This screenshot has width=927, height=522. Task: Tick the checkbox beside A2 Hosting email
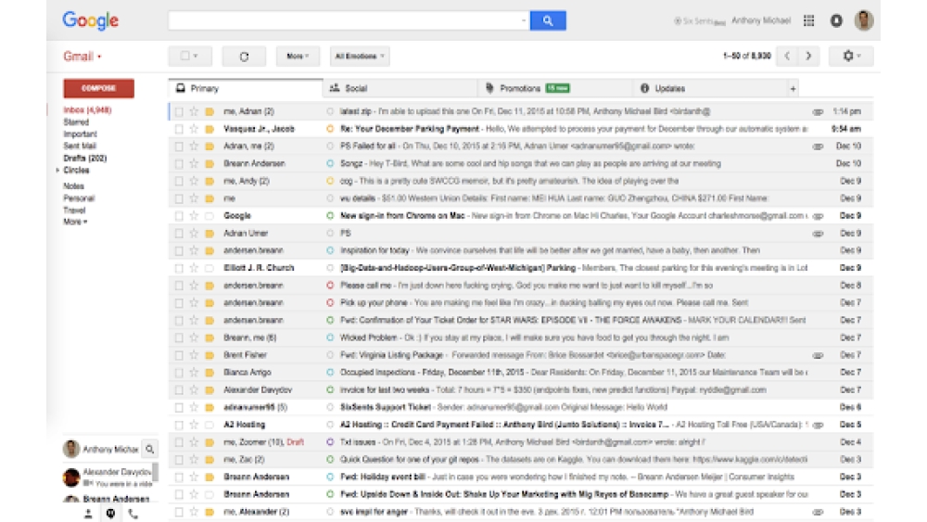(x=179, y=425)
